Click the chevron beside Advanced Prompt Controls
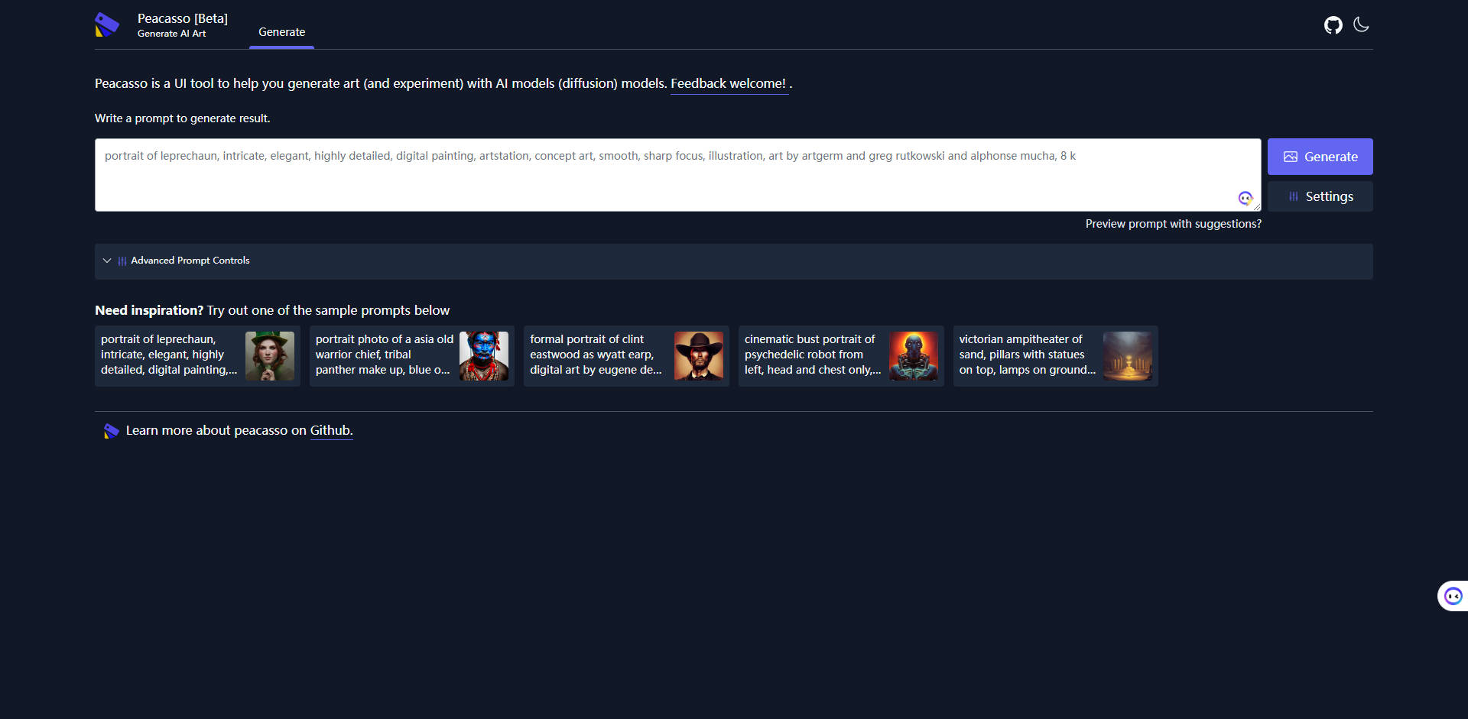The image size is (1468, 719). tap(107, 261)
